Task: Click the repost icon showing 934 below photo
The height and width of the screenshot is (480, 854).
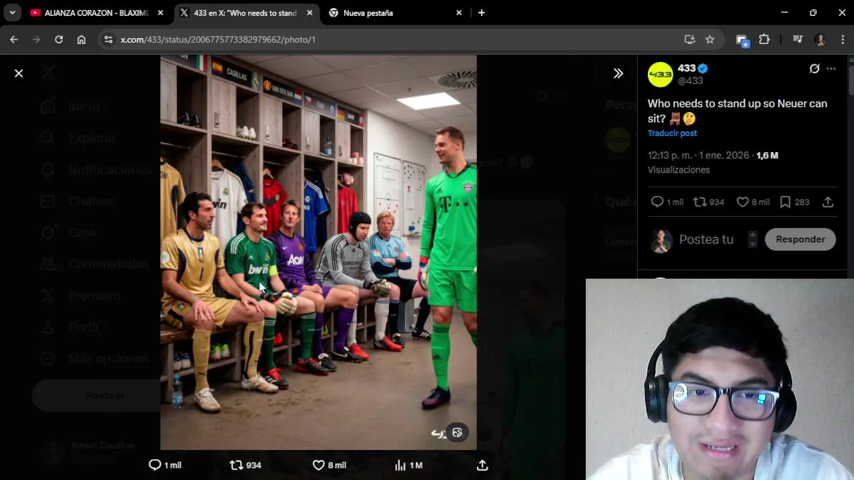Action: click(x=236, y=465)
